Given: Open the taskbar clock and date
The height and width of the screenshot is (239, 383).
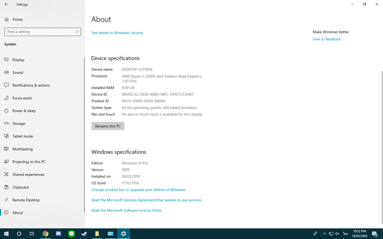Looking at the screenshot, I should pyautogui.click(x=360, y=234).
